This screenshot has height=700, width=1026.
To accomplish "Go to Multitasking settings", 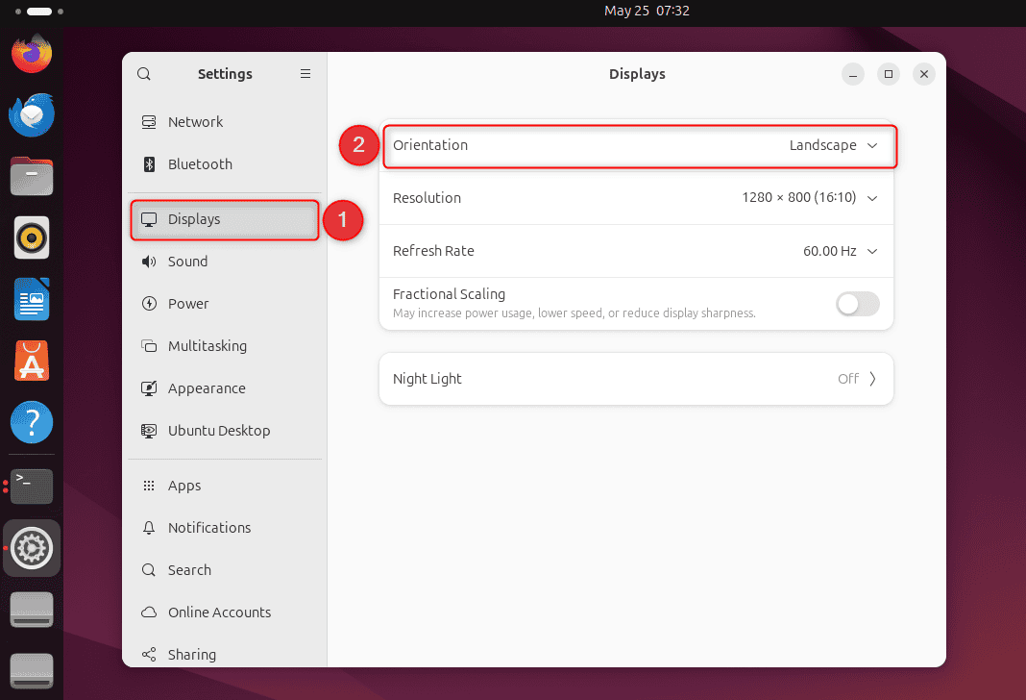I will pos(225,346).
